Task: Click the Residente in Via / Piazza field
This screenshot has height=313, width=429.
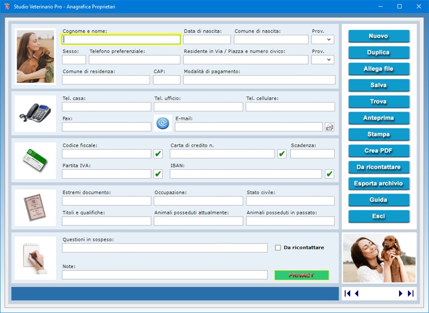Action: click(x=246, y=60)
